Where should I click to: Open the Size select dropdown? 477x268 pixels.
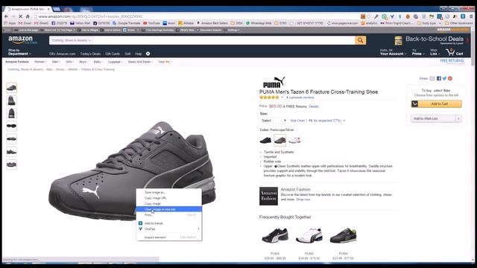pos(274,121)
